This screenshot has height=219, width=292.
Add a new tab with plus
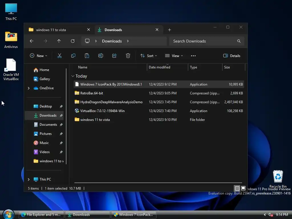point(169,30)
